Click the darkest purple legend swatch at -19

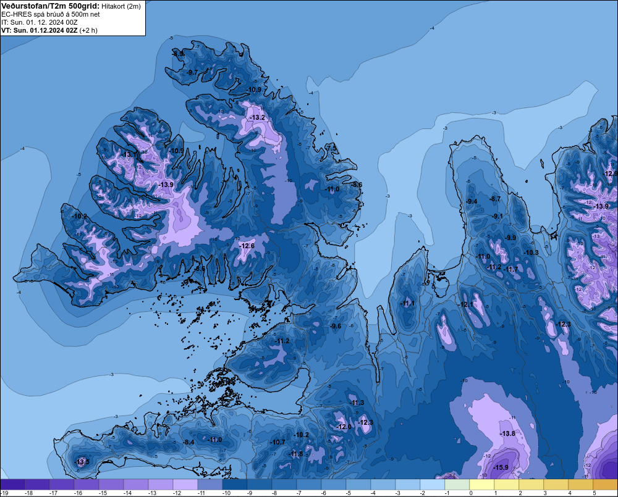[12, 485]
